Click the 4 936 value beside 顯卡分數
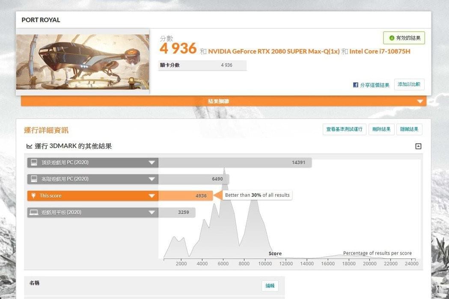 [x=226, y=65]
